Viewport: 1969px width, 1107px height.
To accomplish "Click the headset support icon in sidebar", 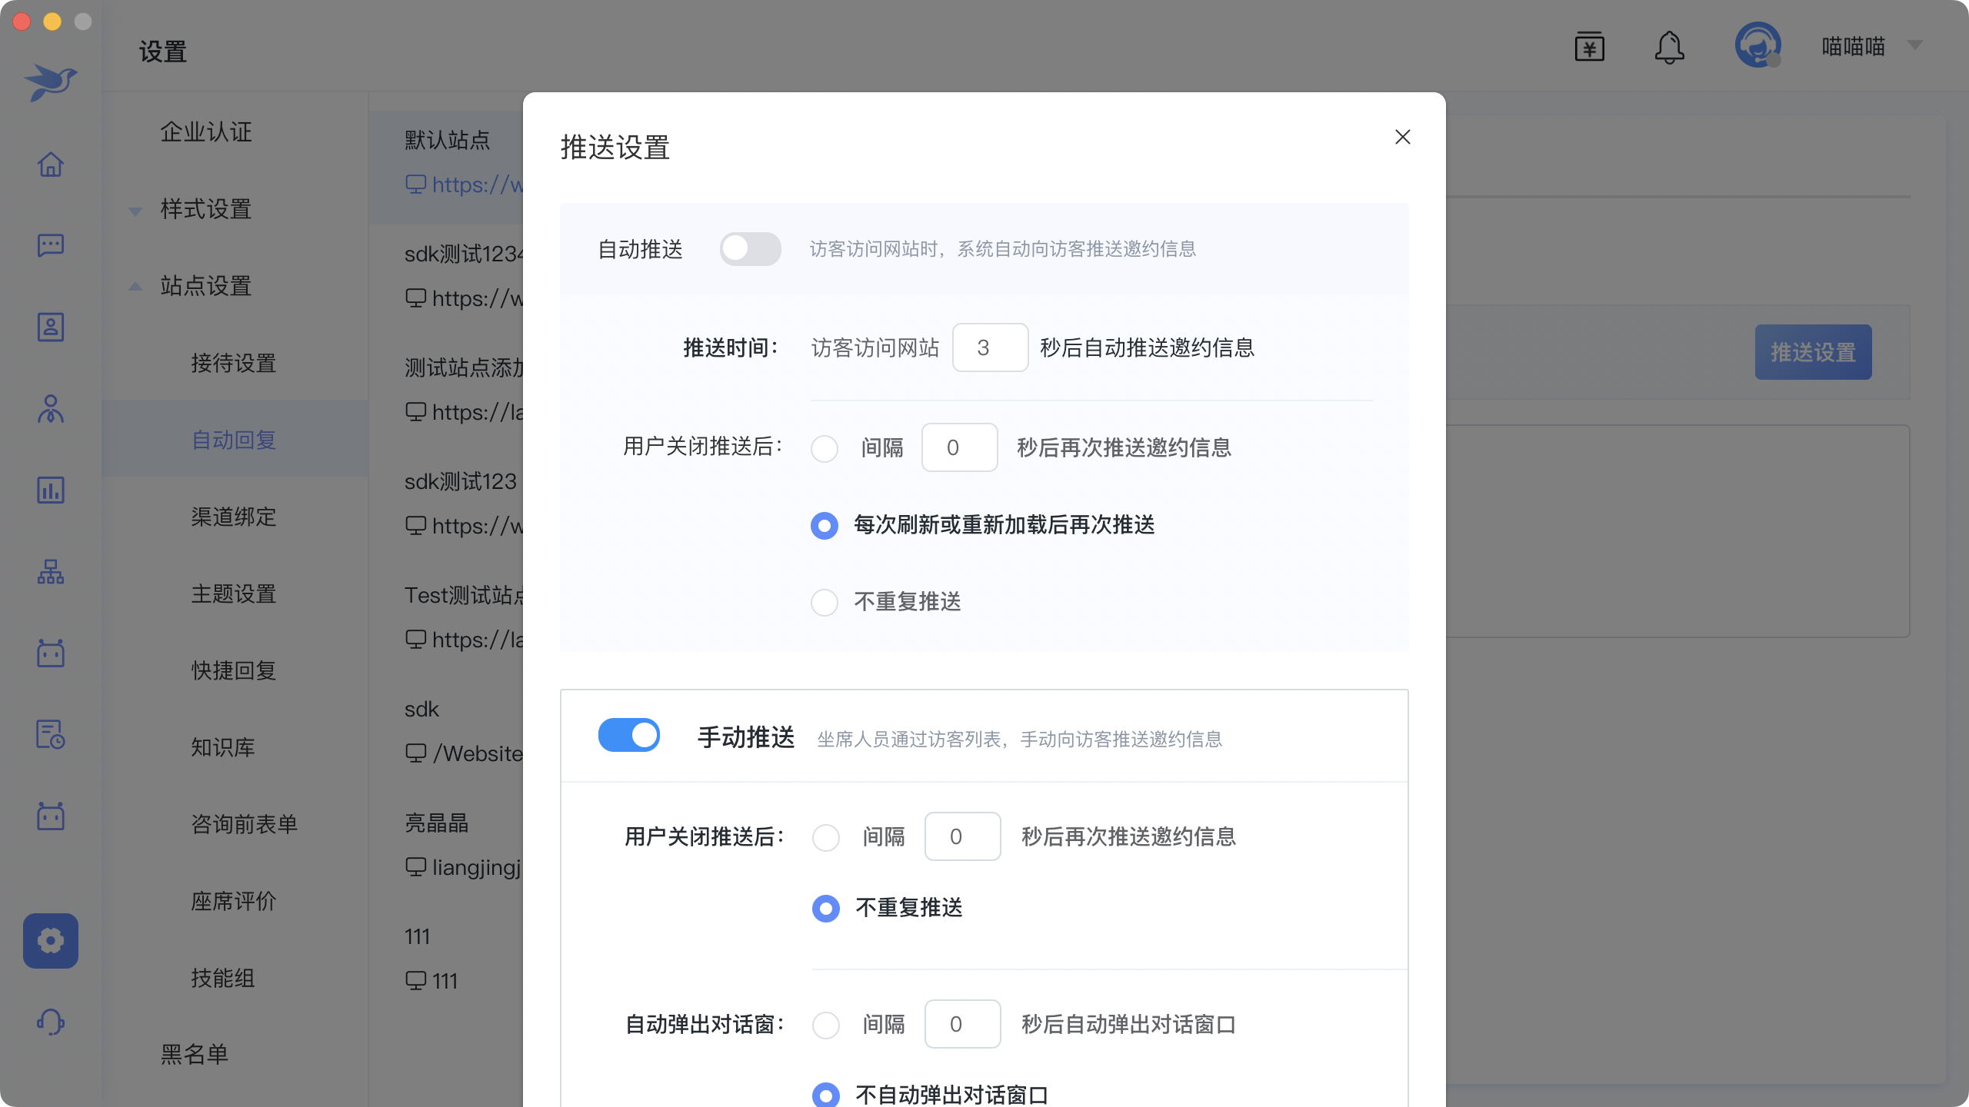I will tap(51, 1022).
